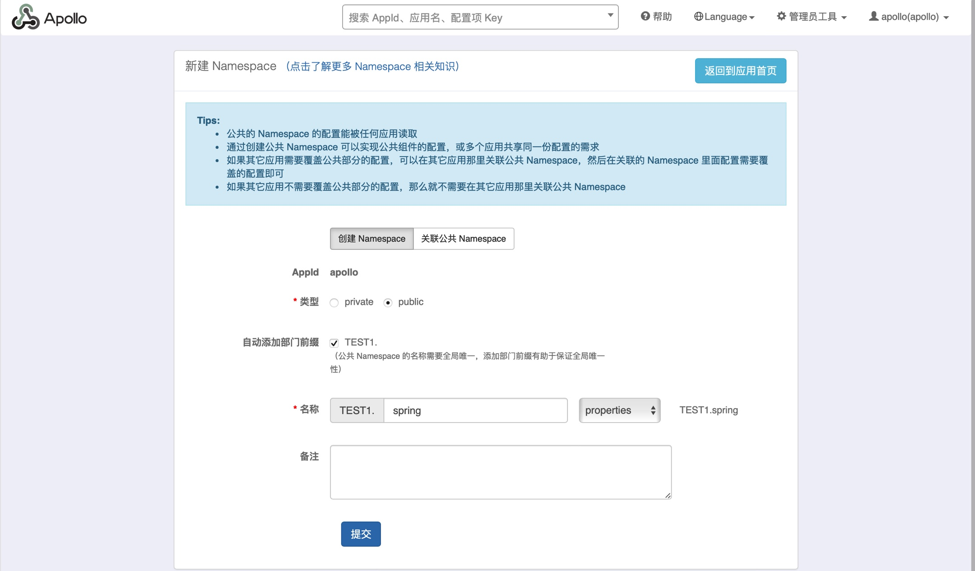The width and height of the screenshot is (975, 571).
Task: Focus the namespace name field containing spring
Action: coord(475,410)
